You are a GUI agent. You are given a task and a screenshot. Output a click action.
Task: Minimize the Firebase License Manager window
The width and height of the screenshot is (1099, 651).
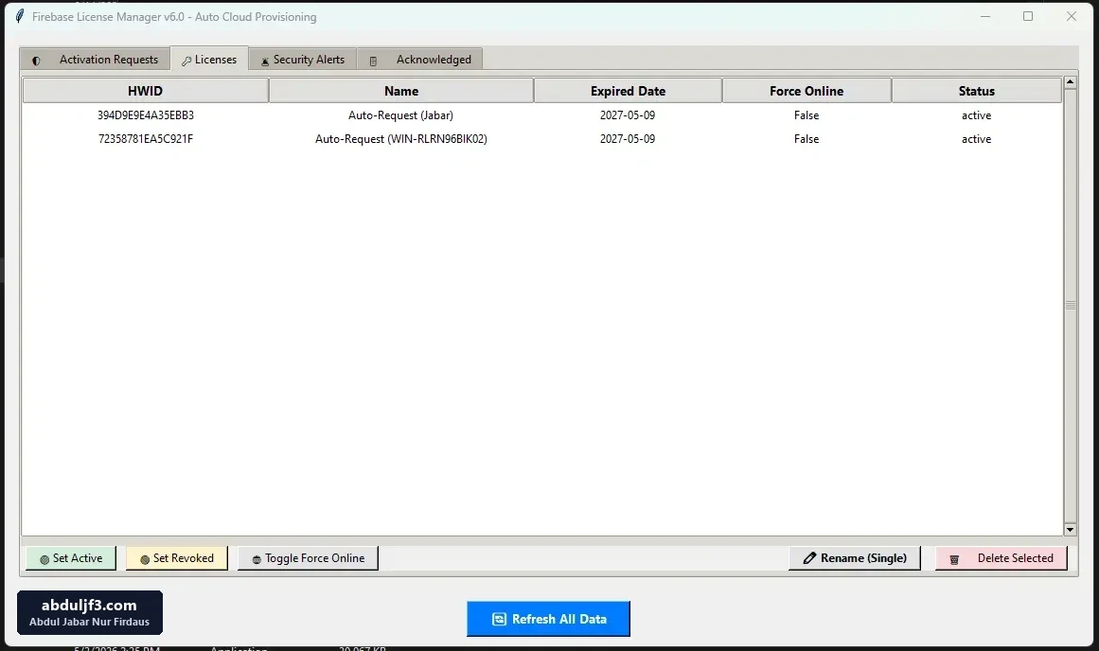pos(985,16)
